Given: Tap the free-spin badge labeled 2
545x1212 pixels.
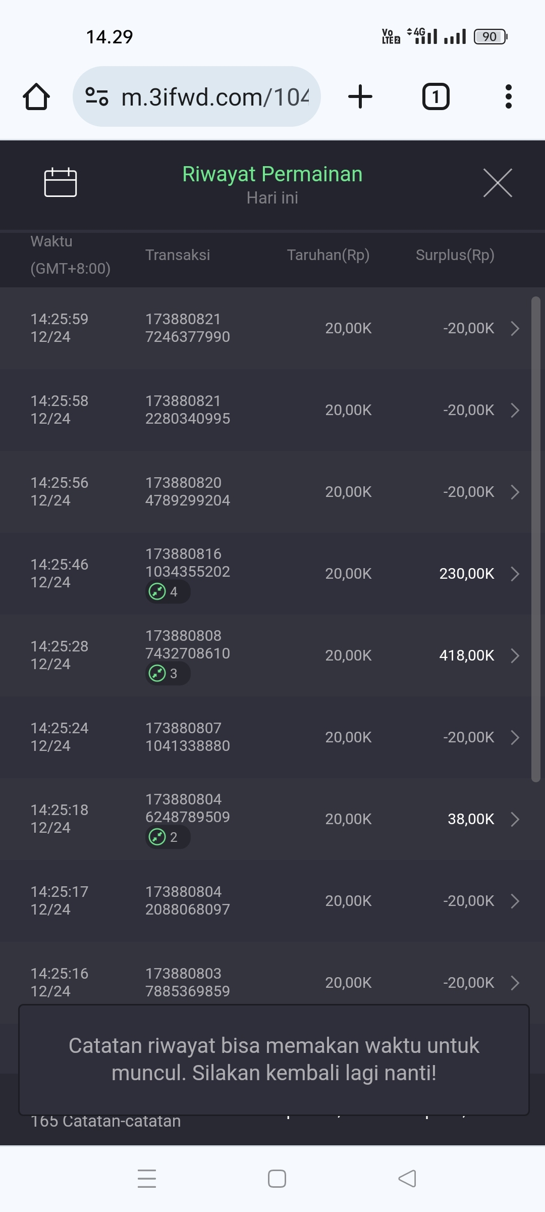Looking at the screenshot, I should 168,837.
